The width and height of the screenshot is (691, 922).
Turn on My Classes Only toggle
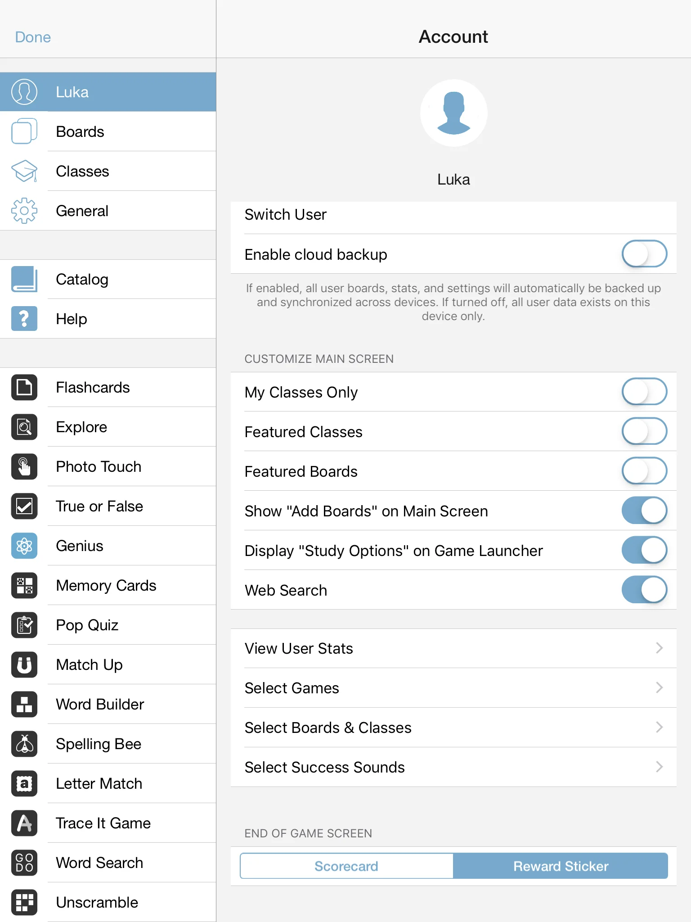644,392
